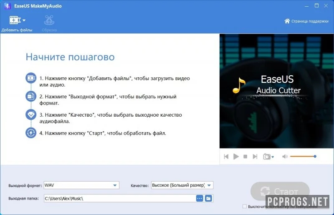Image resolution: width=334 pixels, height=215 pixels.
Task: Stop the audio preview playback
Action: (245, 156)
